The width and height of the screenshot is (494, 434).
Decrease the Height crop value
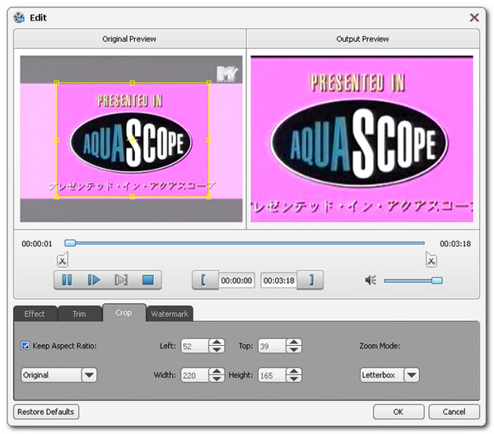click(294, 379)
